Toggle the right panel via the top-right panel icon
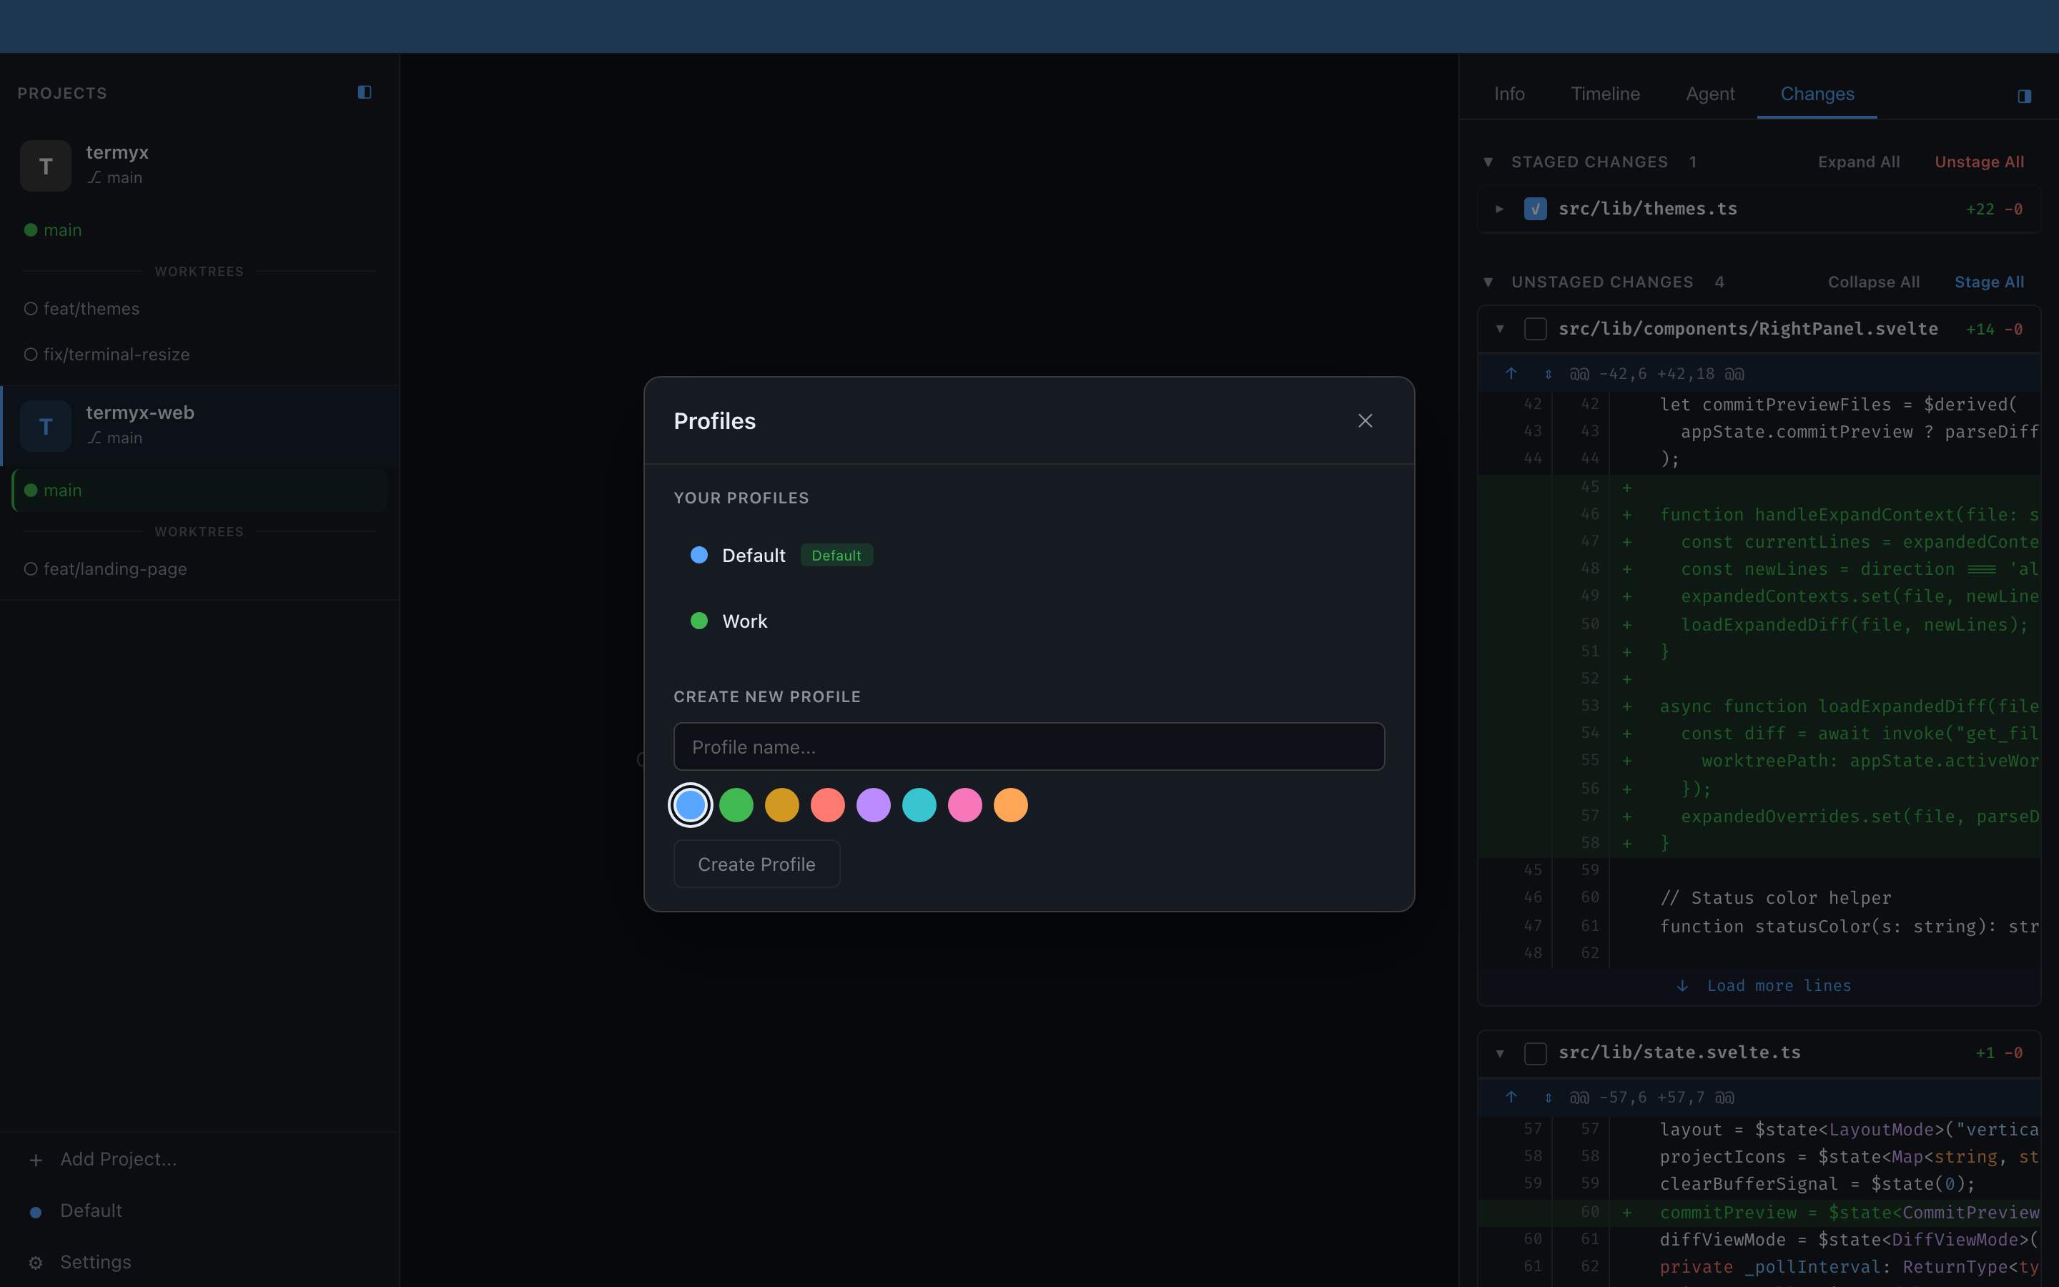This screenshot has height=1287, width=2059. tap(2025, 97)
